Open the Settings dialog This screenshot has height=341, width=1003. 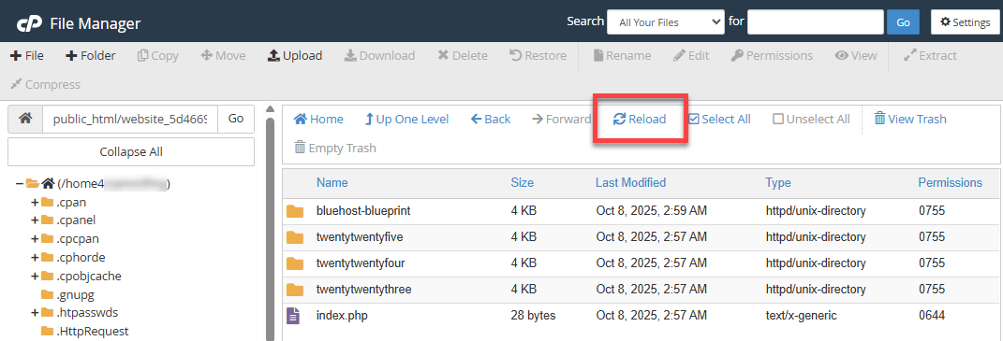pos(966,22)
